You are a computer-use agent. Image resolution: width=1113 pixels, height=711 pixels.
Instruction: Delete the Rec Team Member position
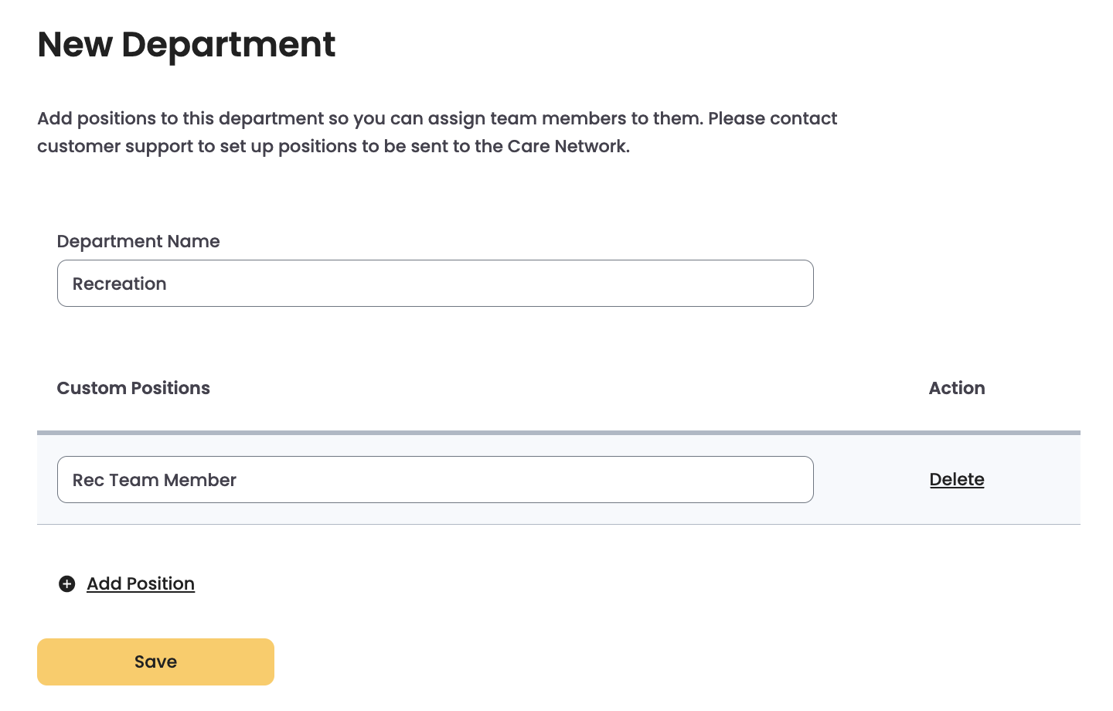[956, 480]
